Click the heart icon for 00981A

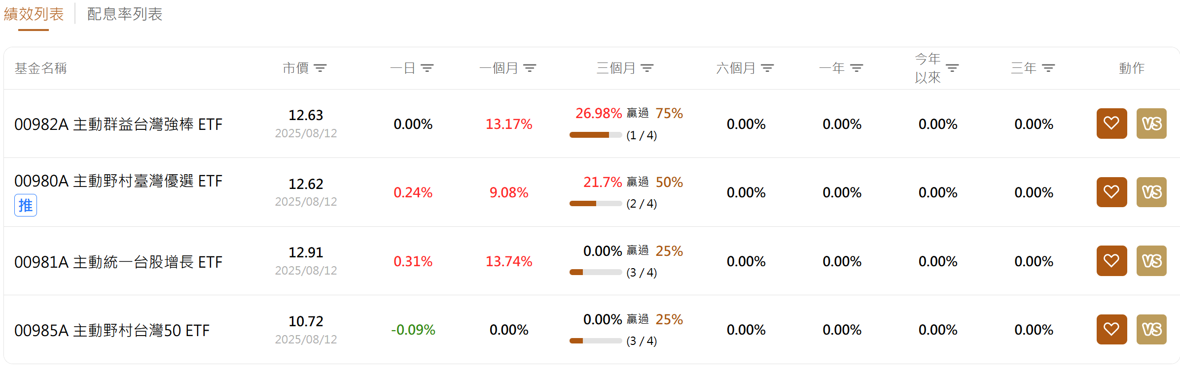(1111, 261)
